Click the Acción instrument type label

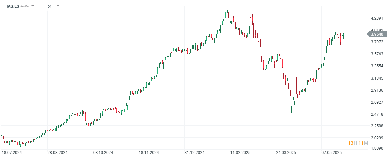click(25, 6)
